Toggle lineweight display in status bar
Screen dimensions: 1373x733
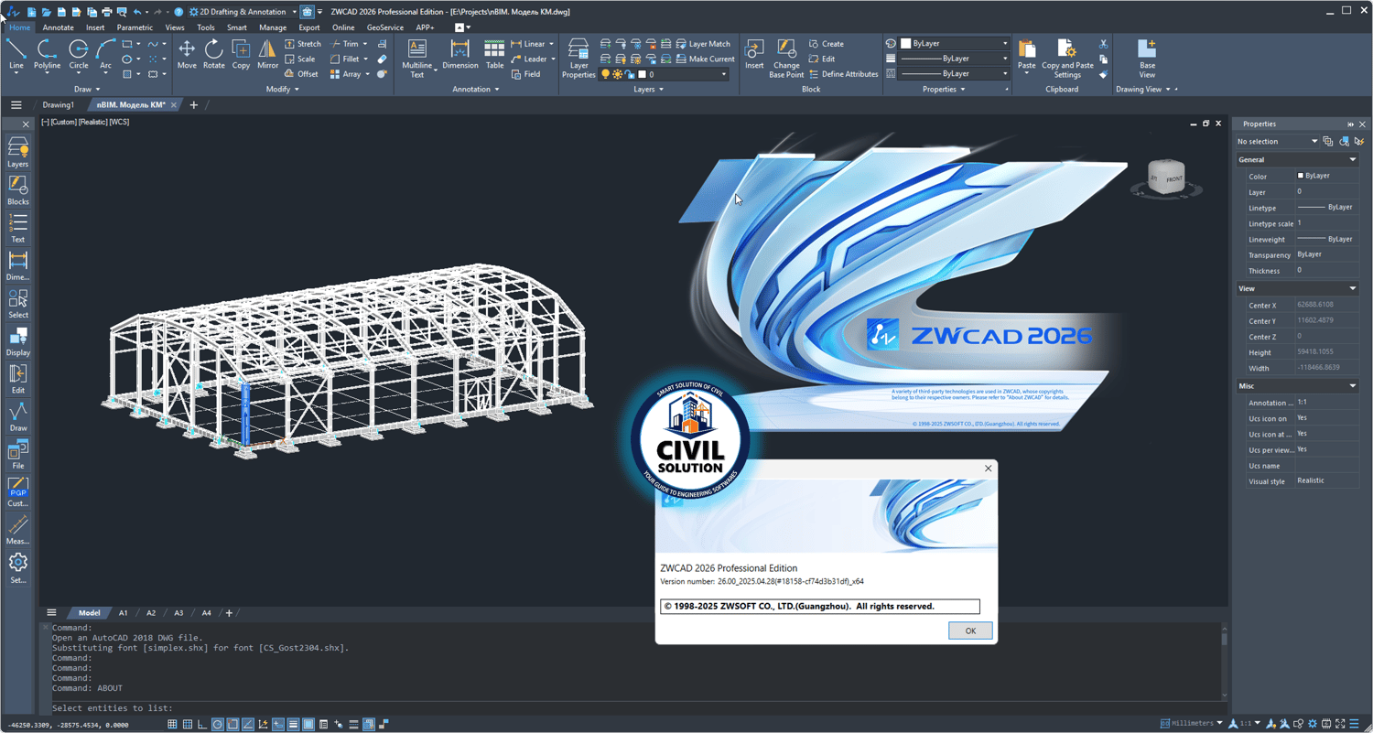tap(293, 725)
